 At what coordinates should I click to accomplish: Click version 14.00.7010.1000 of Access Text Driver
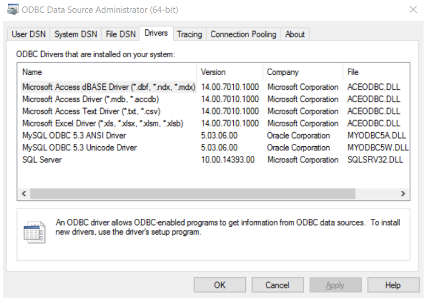[x=230, y=111]
